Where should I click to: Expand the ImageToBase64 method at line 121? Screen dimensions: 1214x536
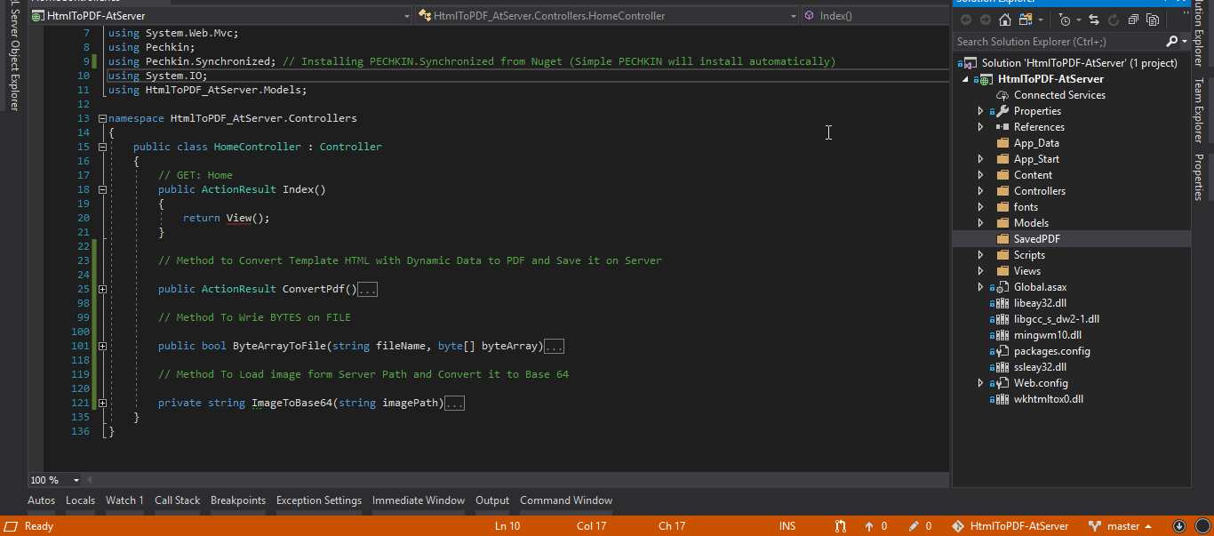tap(102, 403)
